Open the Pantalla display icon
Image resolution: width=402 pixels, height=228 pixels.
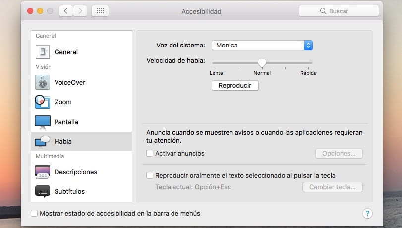tap(43, 122)
